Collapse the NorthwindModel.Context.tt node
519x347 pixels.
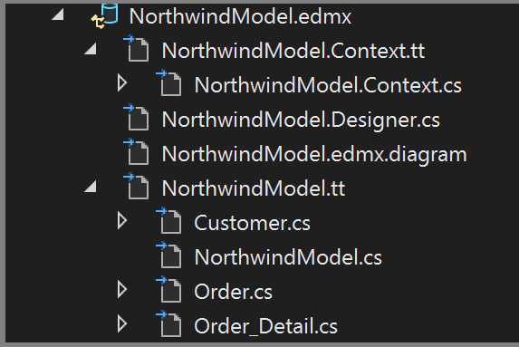click(x=91, y=49)
